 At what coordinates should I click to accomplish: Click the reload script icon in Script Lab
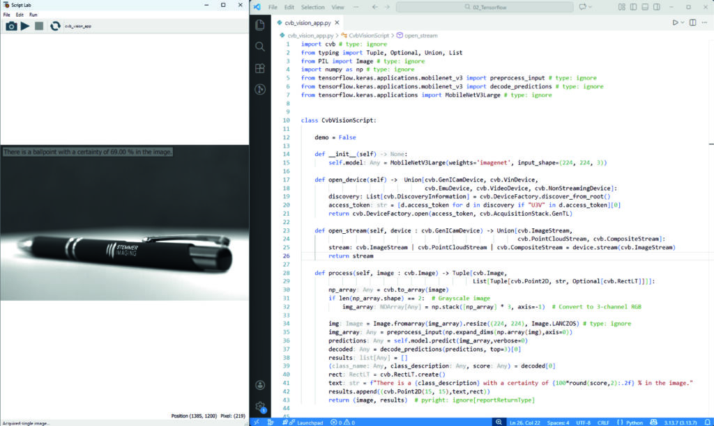[54, 26]
